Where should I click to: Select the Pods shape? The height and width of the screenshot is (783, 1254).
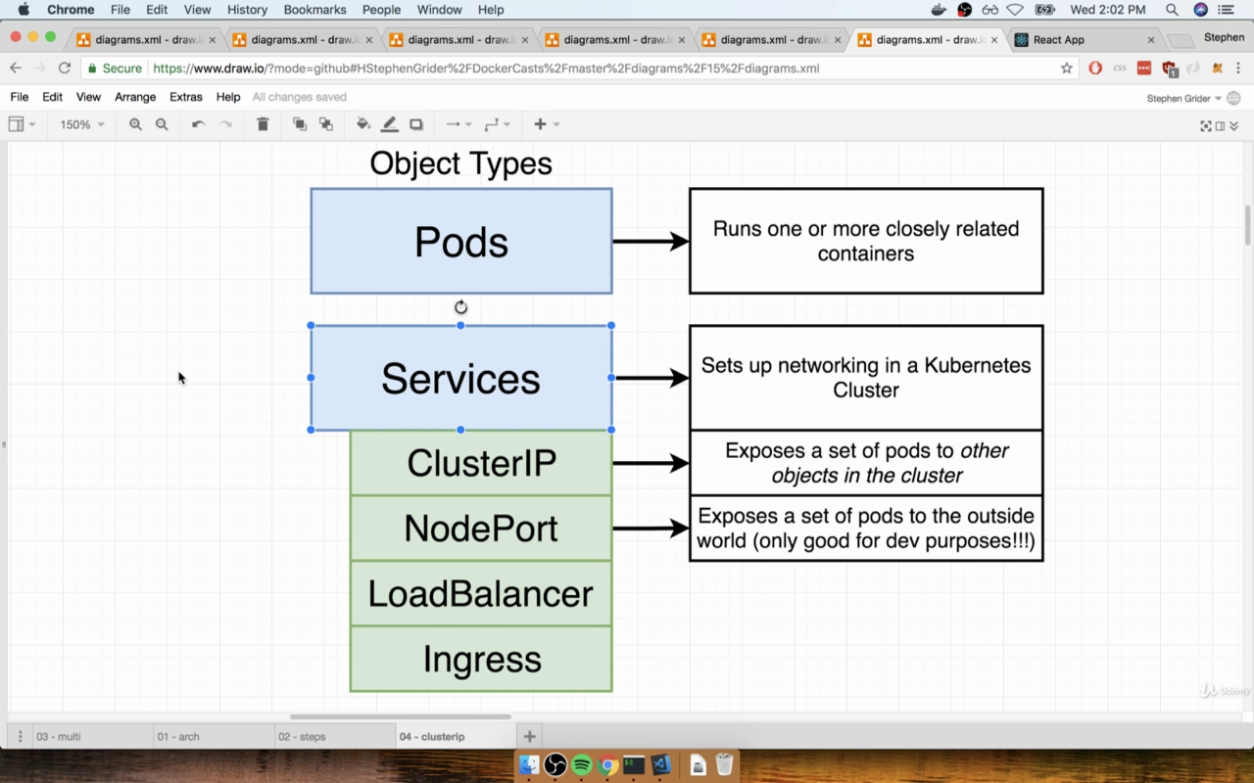point(461,241)
